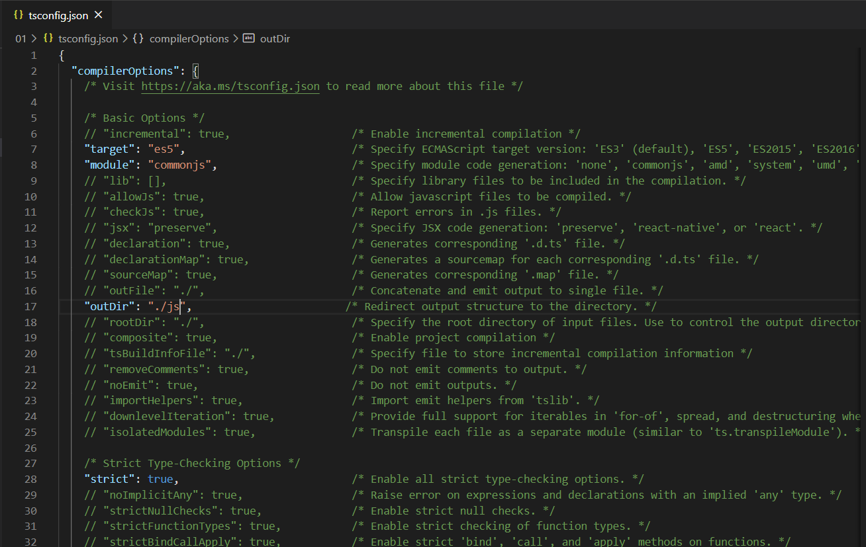Click the commented "sourceMap": true line
866x547 pixels.
pos(150,274)
